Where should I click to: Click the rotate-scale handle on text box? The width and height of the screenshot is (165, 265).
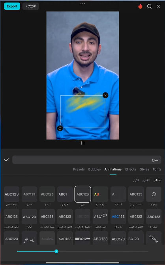[60, 128]
